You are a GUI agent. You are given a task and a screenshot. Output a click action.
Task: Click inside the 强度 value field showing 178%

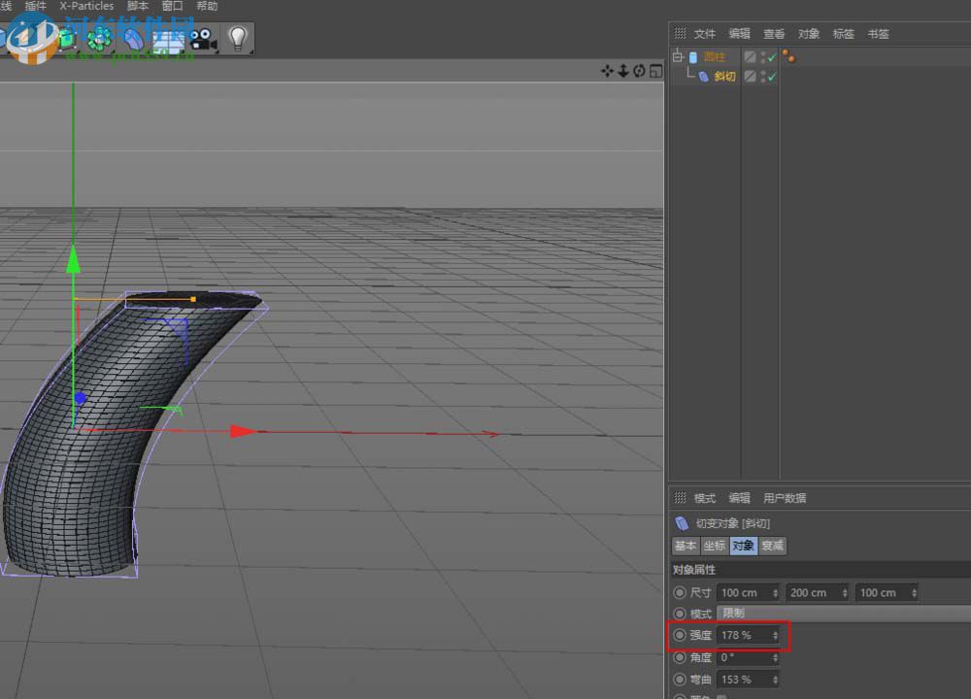[738, 636]
